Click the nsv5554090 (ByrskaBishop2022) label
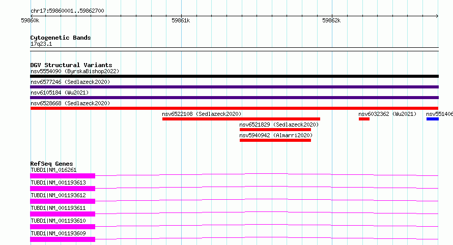The image size is (453, 245). pos(75,71)
